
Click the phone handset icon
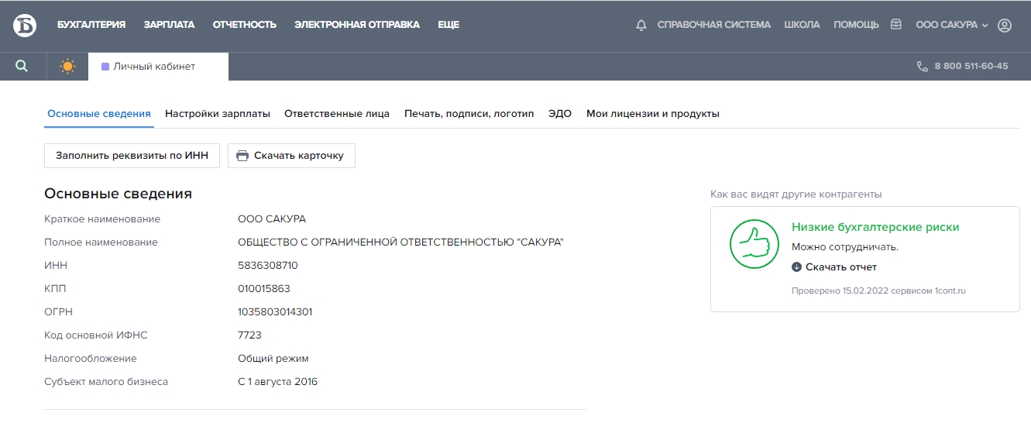[922, 67]
